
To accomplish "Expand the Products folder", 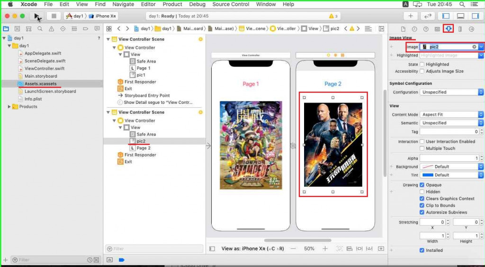I will tap(9, 107).
